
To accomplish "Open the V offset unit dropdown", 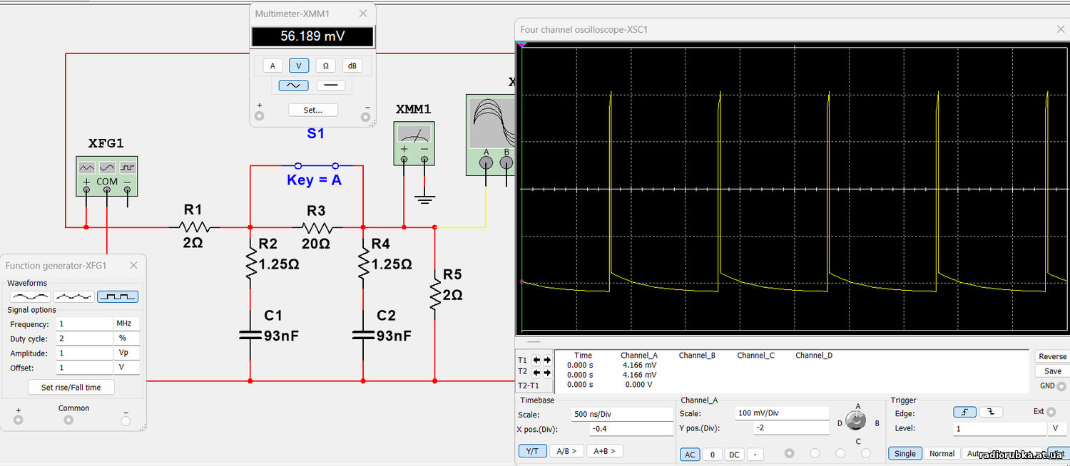I will 127,368.
